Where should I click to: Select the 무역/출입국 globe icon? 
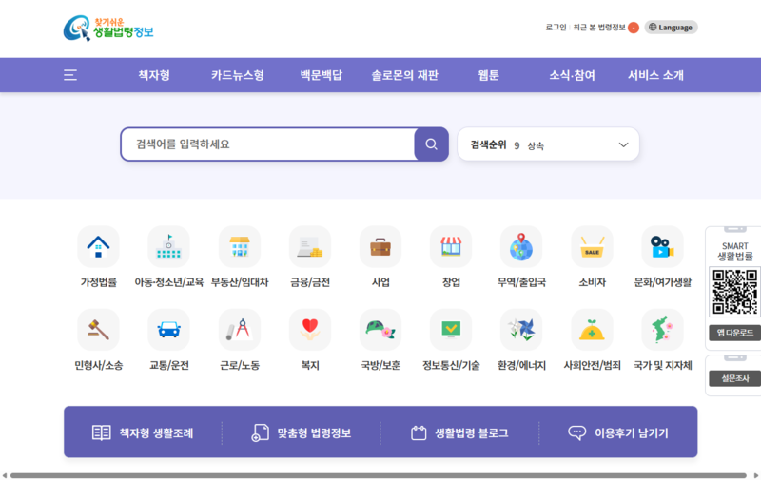521,247
